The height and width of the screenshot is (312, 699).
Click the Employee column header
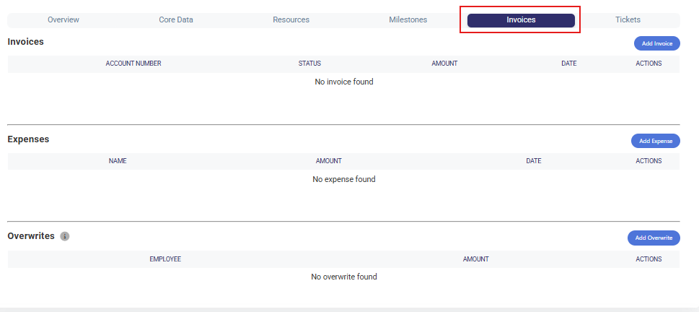point(165,259)
